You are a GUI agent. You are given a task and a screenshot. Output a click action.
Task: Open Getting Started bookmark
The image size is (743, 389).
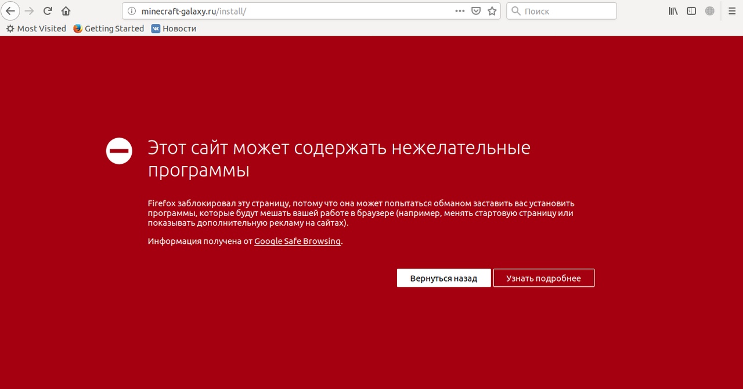pyautogui.click(x=109, y=28)
